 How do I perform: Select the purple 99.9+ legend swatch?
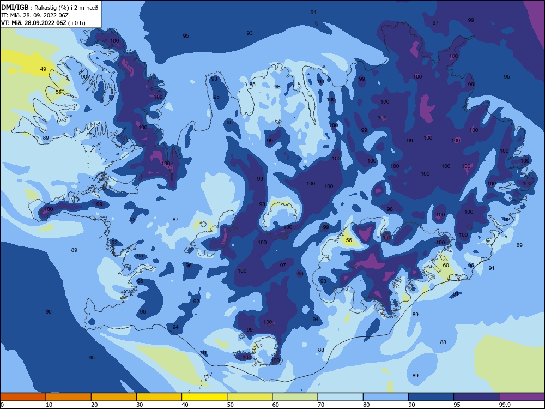coord(522,397)
